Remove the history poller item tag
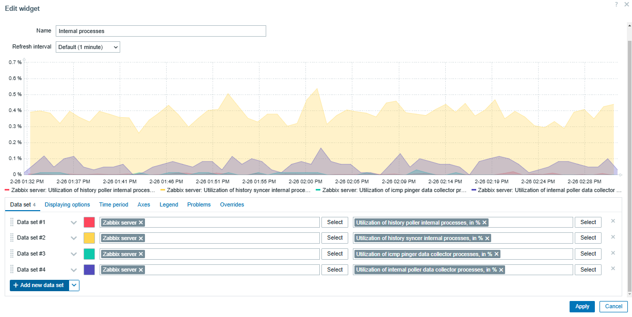The image size is (632, 317). click(x=484, y=223)
